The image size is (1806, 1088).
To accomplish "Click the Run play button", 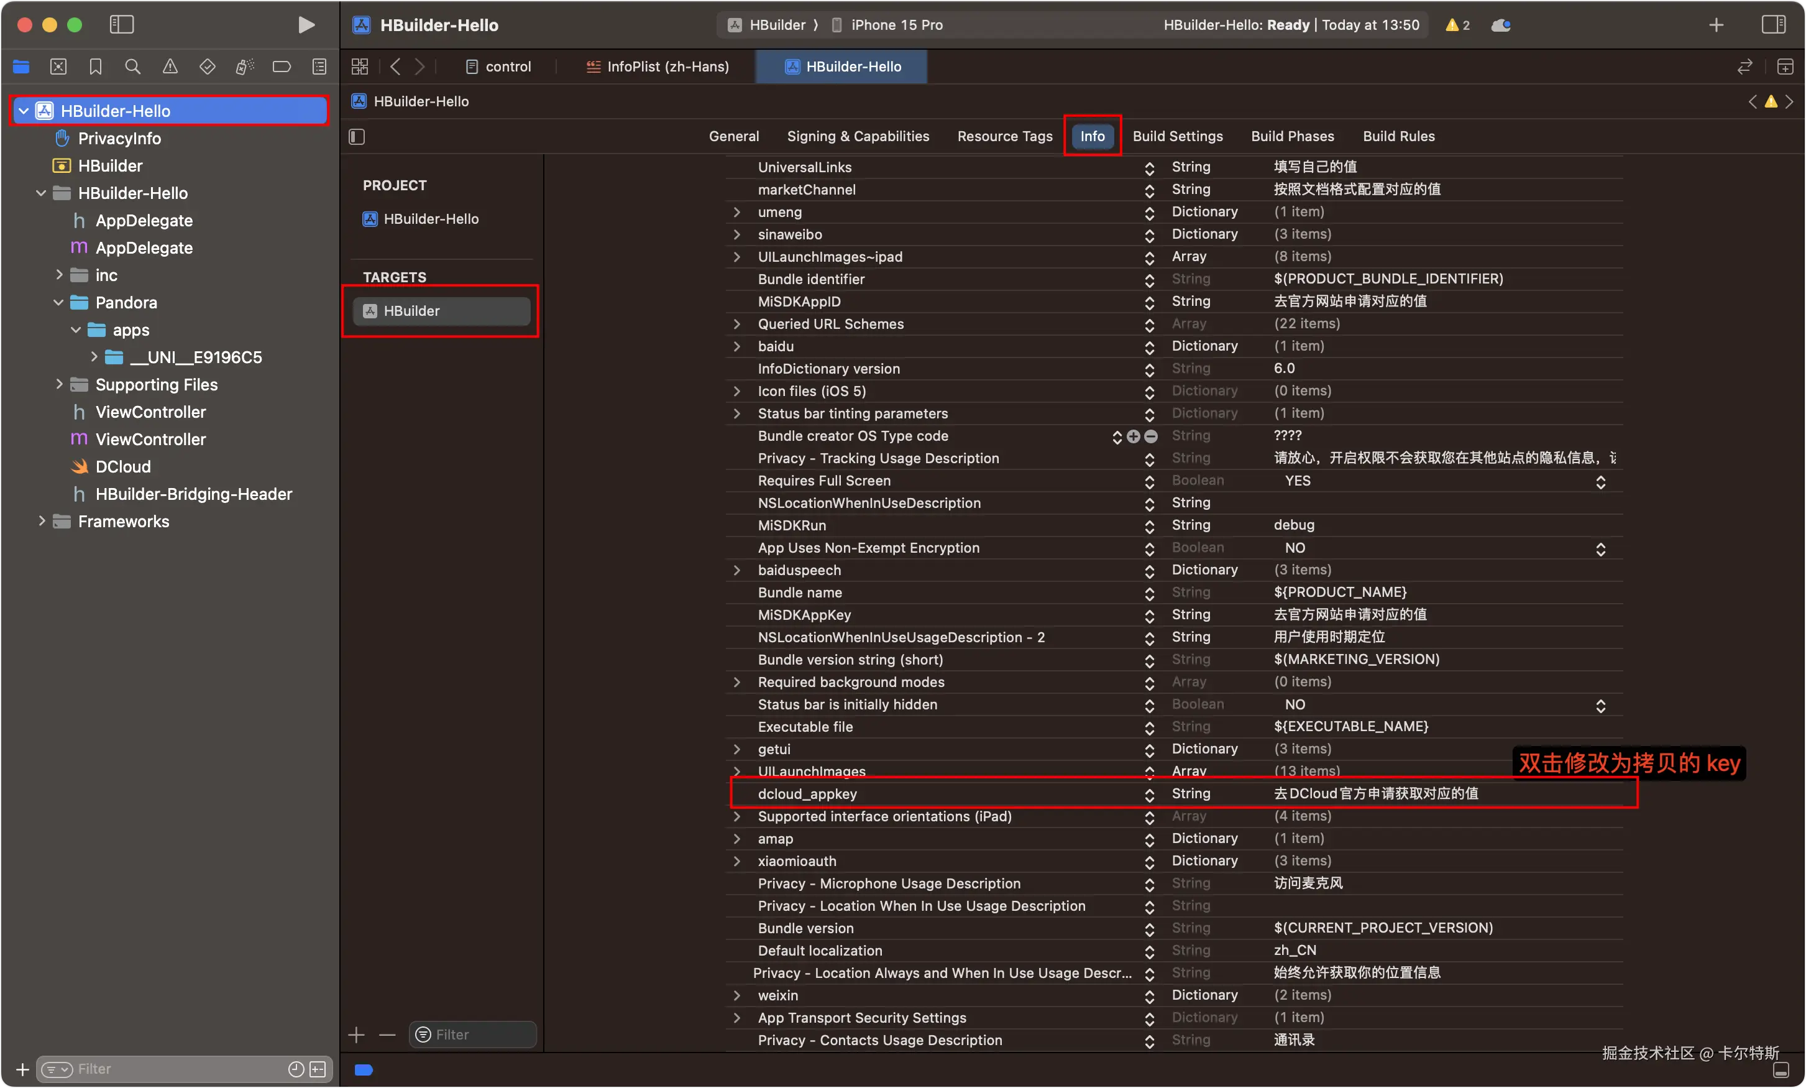I will point(306,25).
